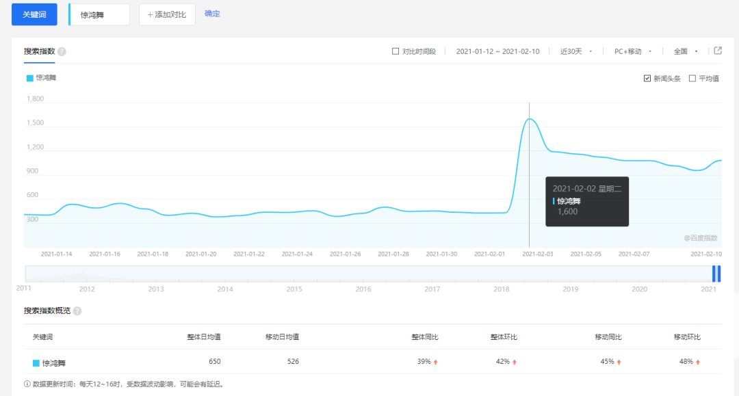Toggle the 惊鸿舞 legend swatch above the chart
739x396 pixels.
click(x=29, y=78)
